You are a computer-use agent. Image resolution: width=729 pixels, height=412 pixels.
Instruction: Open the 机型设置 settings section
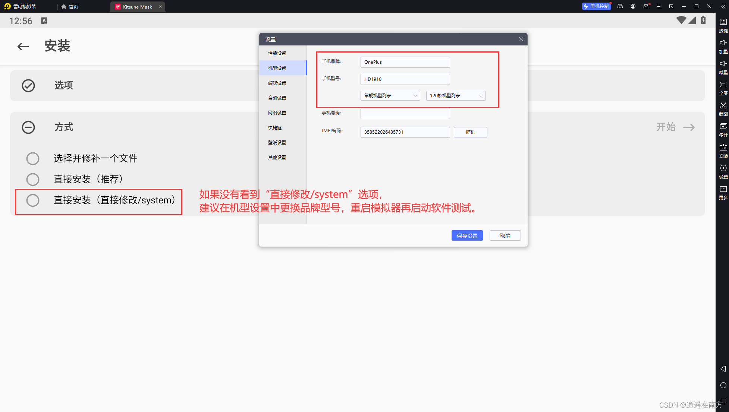pyautogui.click(x=283, y=68)
